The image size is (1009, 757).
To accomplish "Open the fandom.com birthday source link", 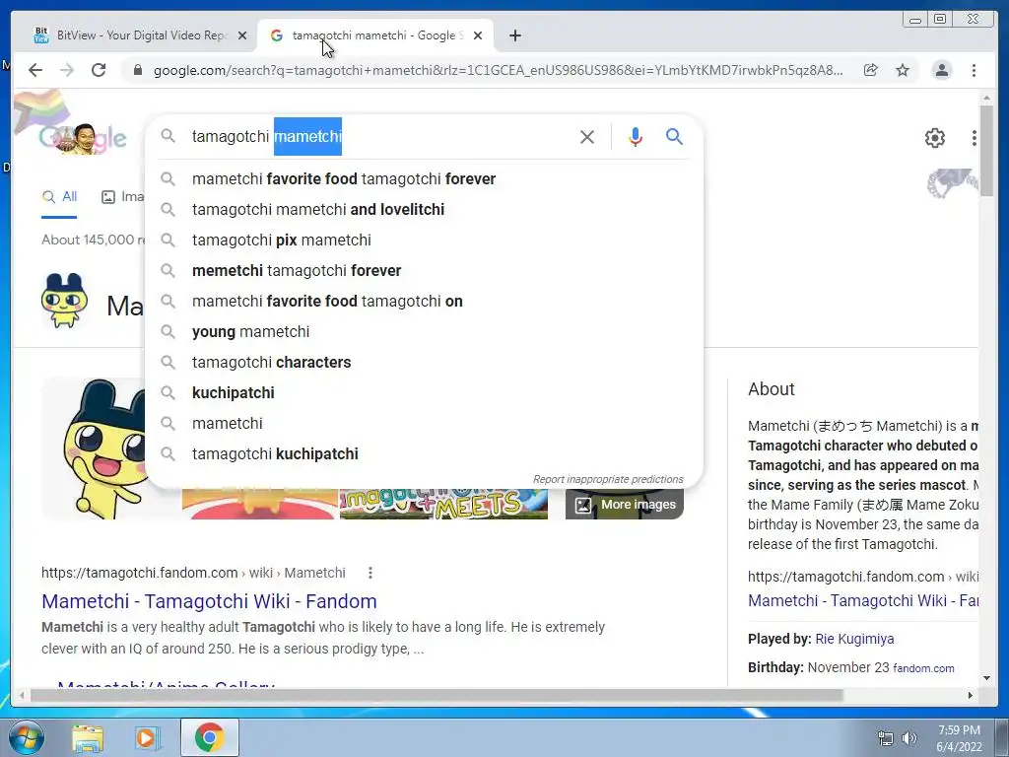I will coord(923,668).
